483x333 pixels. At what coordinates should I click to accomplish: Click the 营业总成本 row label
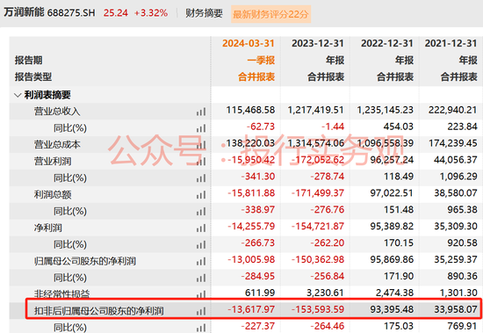click(x=57, y=145)
